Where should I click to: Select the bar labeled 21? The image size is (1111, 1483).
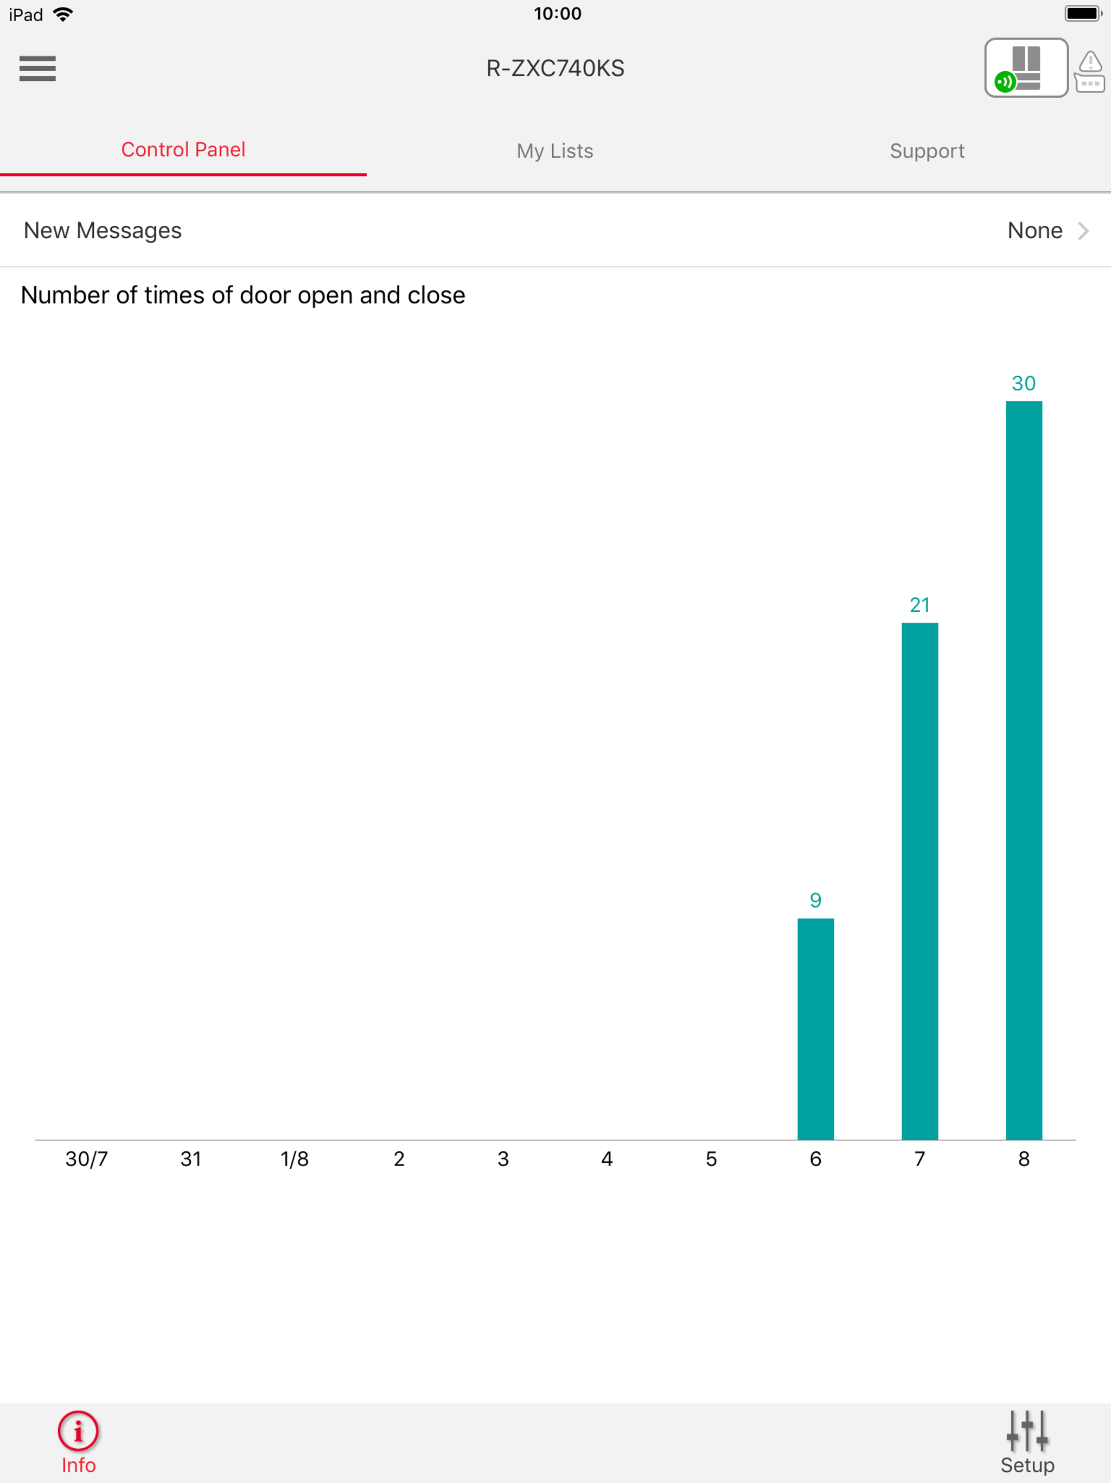920,881
